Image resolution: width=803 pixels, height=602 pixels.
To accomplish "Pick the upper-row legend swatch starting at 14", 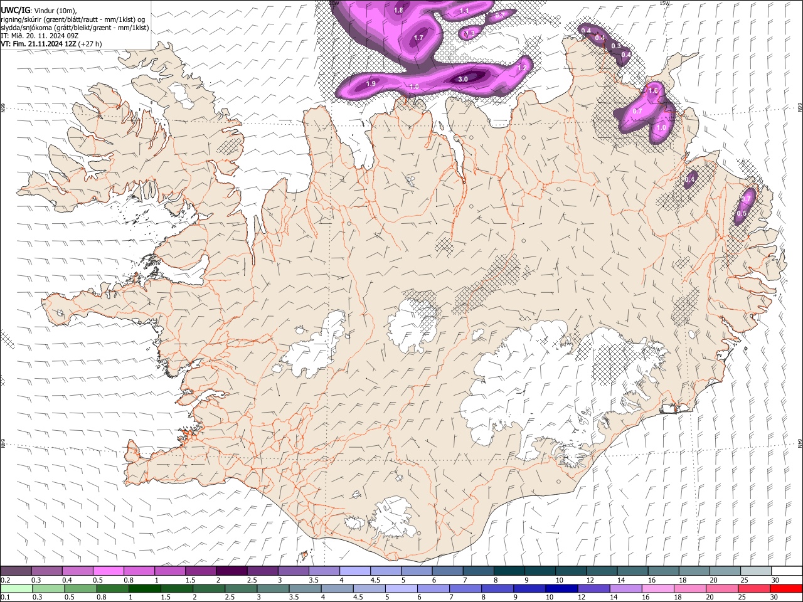I will pyautogui.click(x=633, y=571).
